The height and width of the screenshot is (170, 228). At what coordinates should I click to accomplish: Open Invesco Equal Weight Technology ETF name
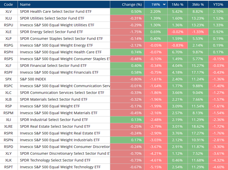60,167
